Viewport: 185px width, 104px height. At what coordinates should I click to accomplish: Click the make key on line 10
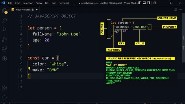click(37, 70)
